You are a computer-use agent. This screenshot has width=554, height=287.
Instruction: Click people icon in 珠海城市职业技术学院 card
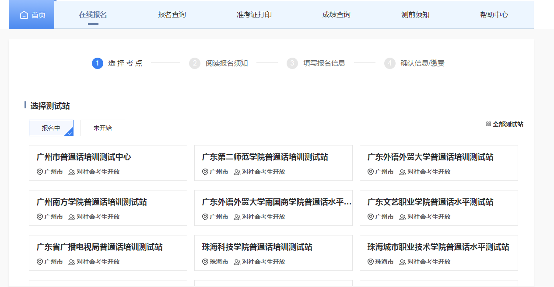(x=403, y=262)
